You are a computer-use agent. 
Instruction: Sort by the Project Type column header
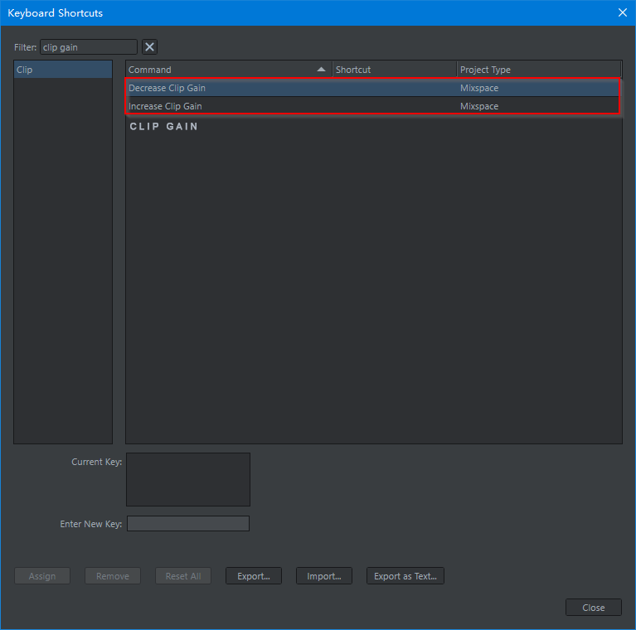(x=537, y=70)
